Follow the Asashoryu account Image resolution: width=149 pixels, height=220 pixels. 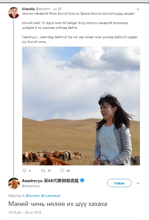(x=119, y=183)
